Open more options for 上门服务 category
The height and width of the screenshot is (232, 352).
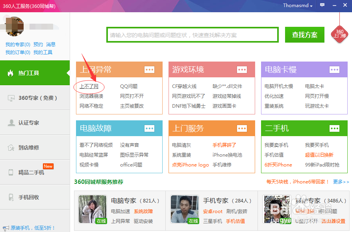pos(242,129)
